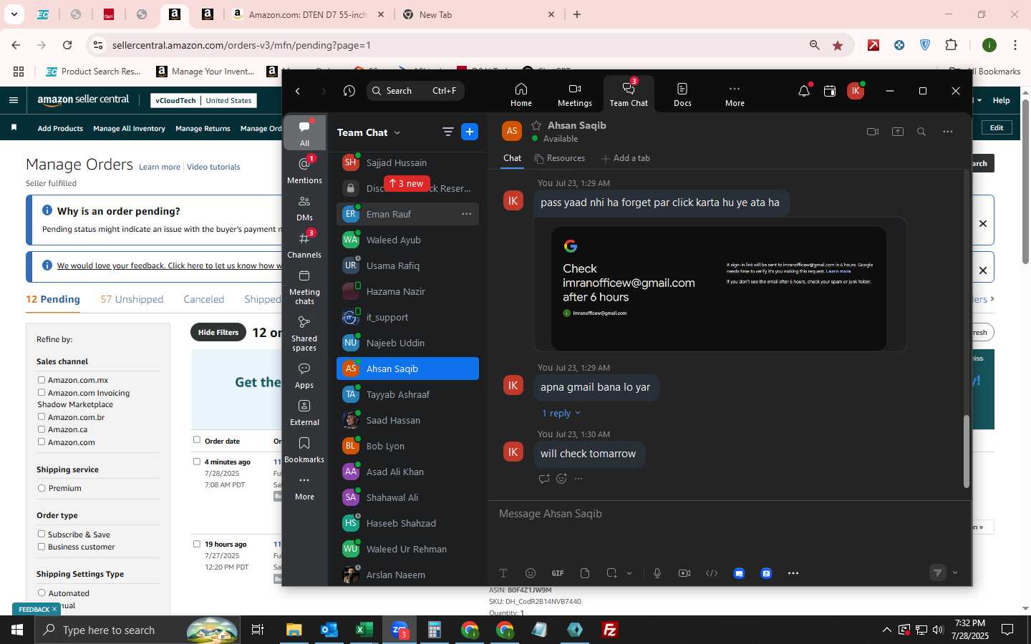Open Apps in Zoom sidebar
Screen dimensions: 1031x644
(x=304, y=376)
